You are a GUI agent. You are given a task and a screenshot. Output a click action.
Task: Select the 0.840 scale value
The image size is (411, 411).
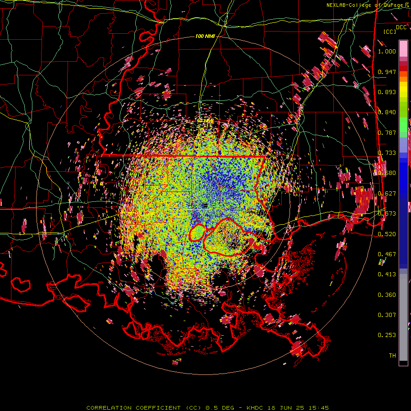pos(387,112)
